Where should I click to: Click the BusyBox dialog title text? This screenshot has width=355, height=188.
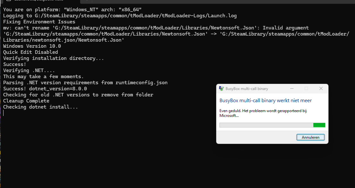[x=247, y=89]
